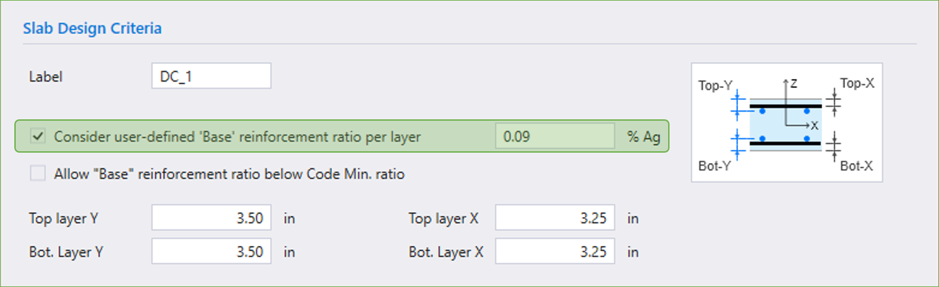Click the Label field containing DC_1

[x=211, y=76]
